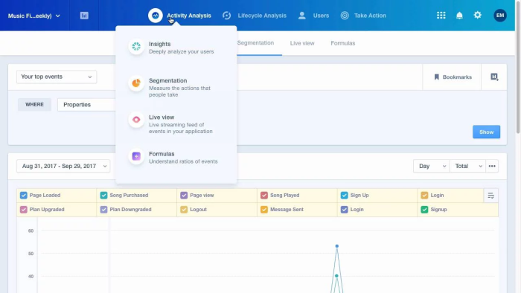Open the Total aggregation dropdown
521x293 pixels.
(467, 166)
